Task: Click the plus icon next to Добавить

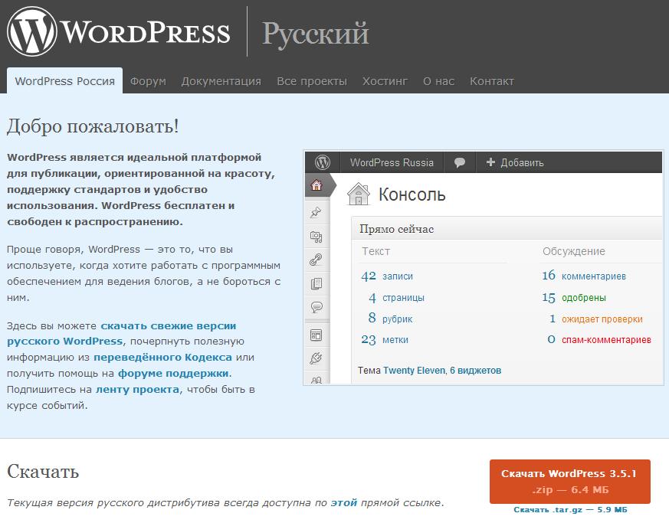Action: 490,162
